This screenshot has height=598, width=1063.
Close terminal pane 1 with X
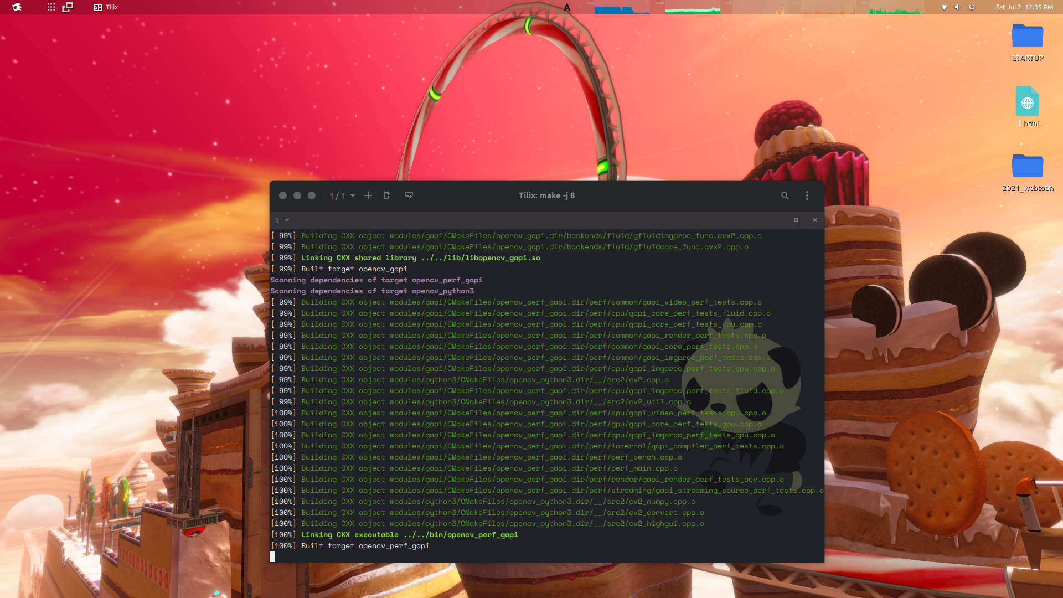[815, 220]
